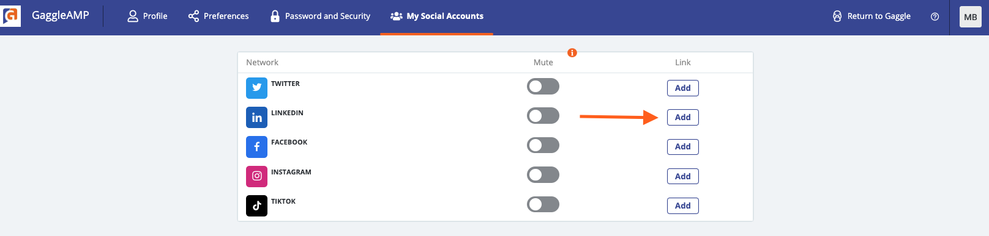Toggle mute for Twitter
This screenshot has width=989, height=236.
coord(543,87)
